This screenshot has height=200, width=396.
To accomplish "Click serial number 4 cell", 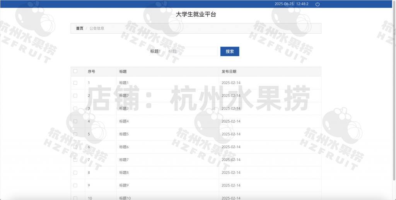I will [101, 121].
